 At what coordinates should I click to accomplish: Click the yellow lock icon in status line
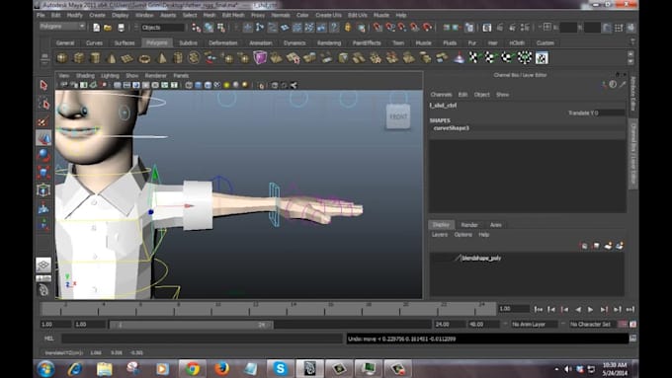[x=348, y=28]
